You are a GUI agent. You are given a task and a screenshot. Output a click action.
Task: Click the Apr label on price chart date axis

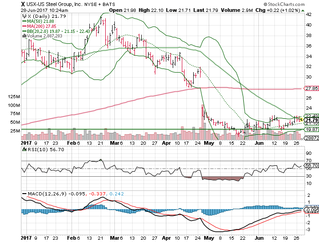tap(166, 143)
